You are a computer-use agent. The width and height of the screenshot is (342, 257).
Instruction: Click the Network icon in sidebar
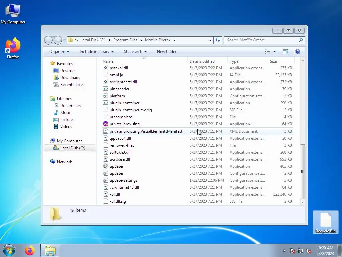pos(52,162)
